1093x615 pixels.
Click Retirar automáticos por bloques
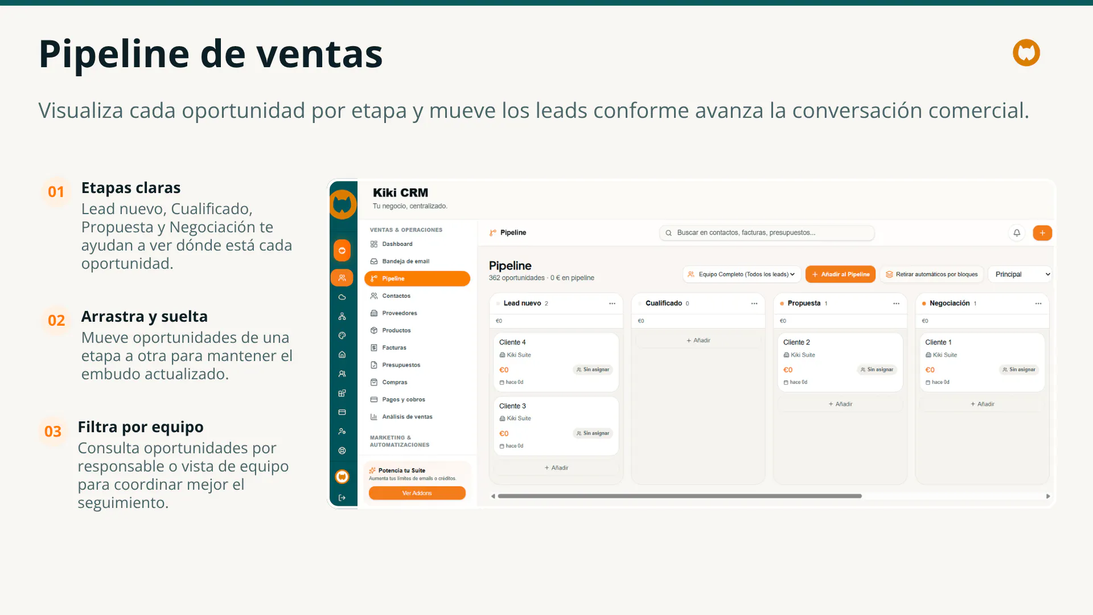point(931,274)
